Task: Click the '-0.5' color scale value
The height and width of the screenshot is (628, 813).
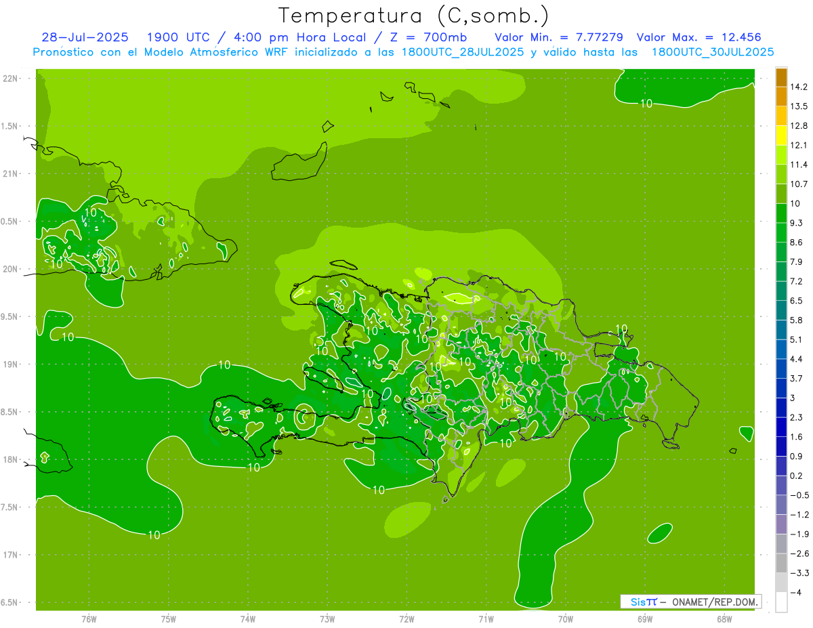Action: point(799,495)
